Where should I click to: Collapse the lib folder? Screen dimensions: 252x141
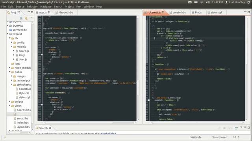[9, 38]
